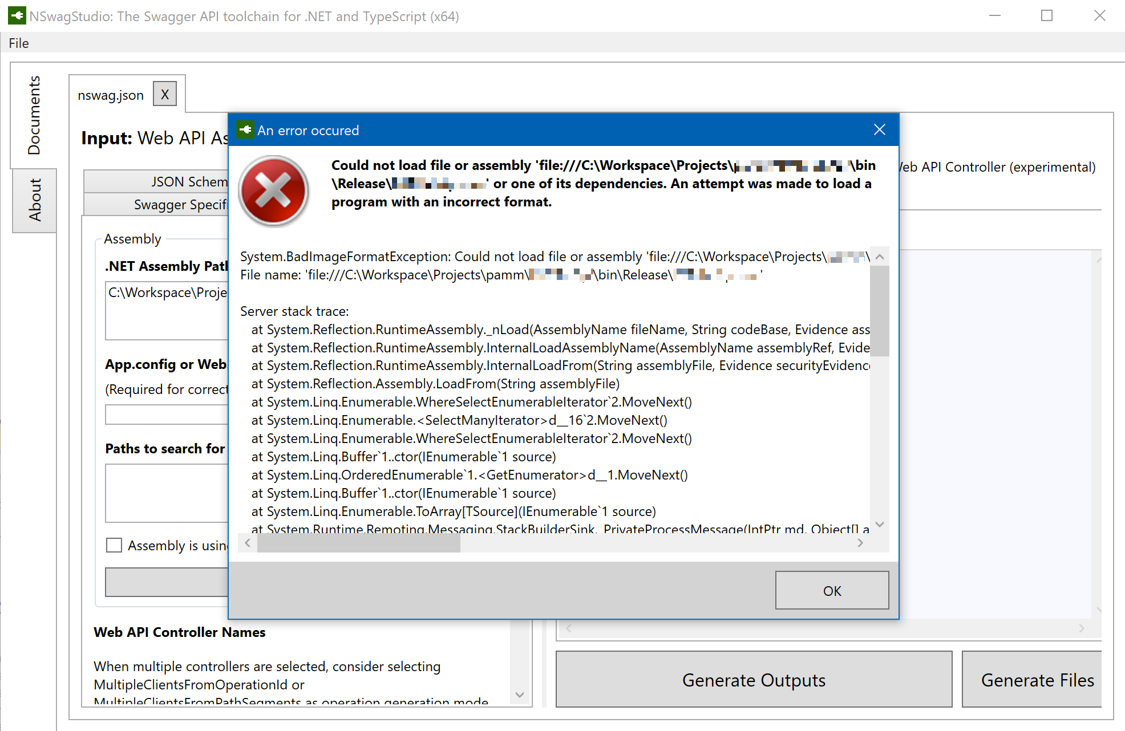This screenshot has height=731, width=1125.
Task: Click the error dialog's title bar icon
Action: 245,130
